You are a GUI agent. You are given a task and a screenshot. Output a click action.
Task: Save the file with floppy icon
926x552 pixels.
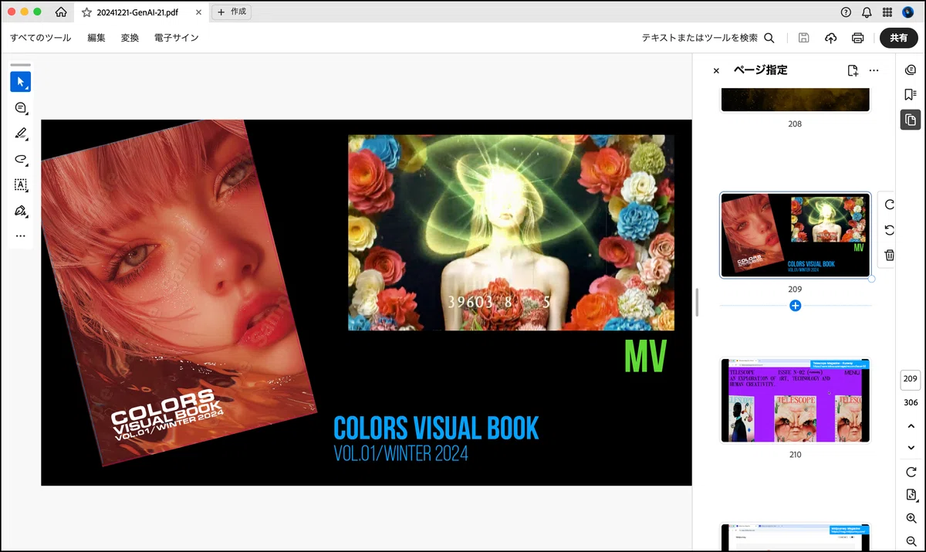point(804,38)
